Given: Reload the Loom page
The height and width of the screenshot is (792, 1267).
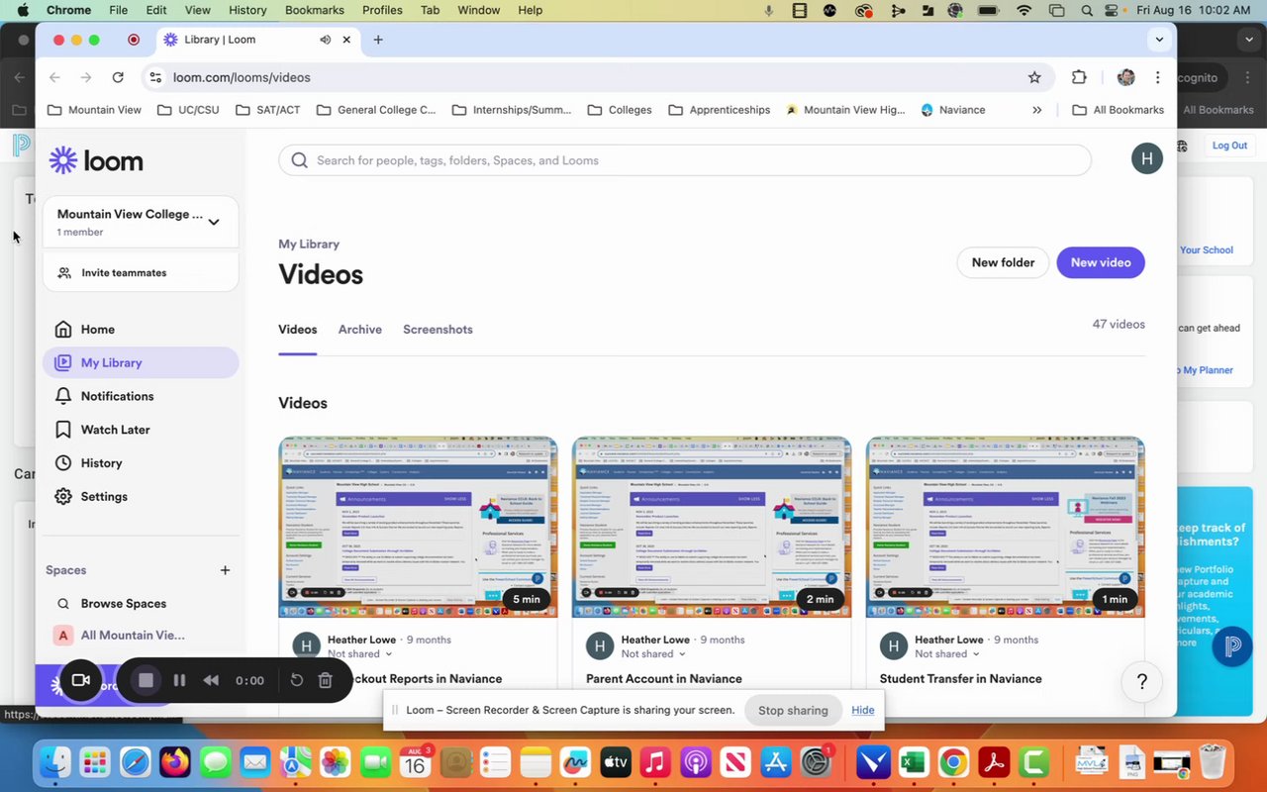Looking at the screenshot, I should (118, 77).
